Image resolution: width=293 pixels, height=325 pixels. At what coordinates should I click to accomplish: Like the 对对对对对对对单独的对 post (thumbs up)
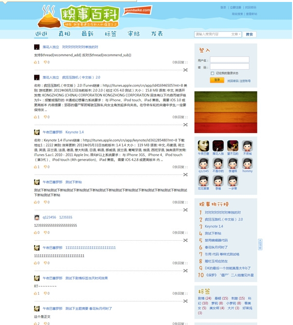(x=36, y=62)
